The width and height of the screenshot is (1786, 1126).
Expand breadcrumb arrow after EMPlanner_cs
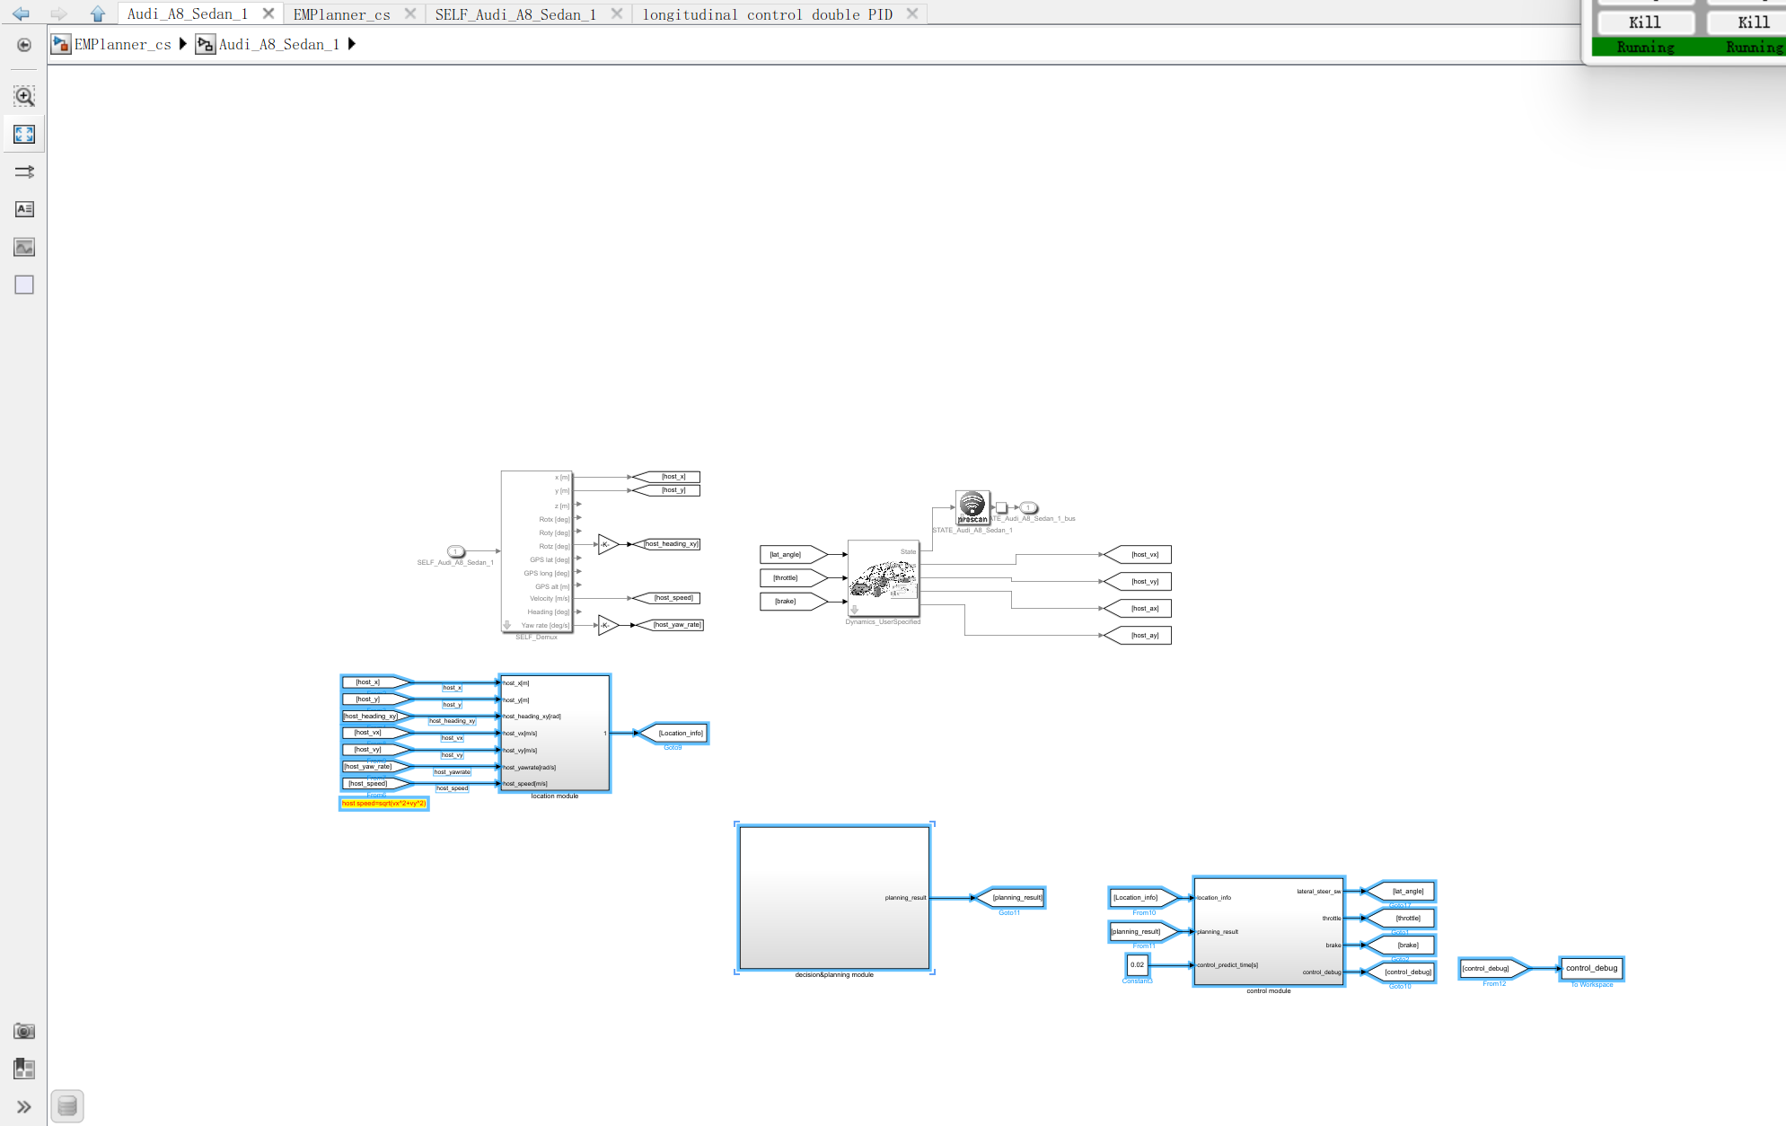pyautogui.click(x=183, y=44)
